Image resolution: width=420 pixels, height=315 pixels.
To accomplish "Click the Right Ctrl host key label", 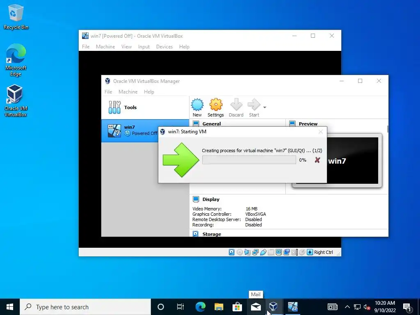I will 324,252.
